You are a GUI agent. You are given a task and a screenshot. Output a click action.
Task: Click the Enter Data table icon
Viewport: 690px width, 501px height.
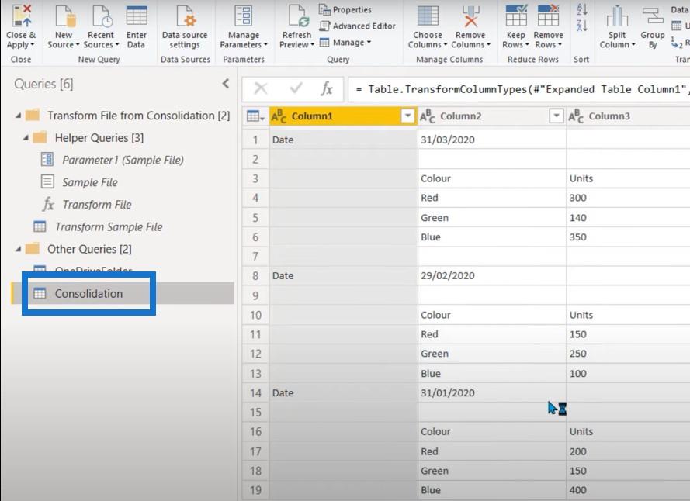(137, 16)
